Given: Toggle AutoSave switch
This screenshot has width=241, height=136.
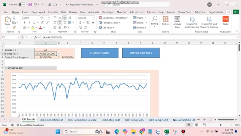Looking at the screenshot, I should click(x=22, y=5).
